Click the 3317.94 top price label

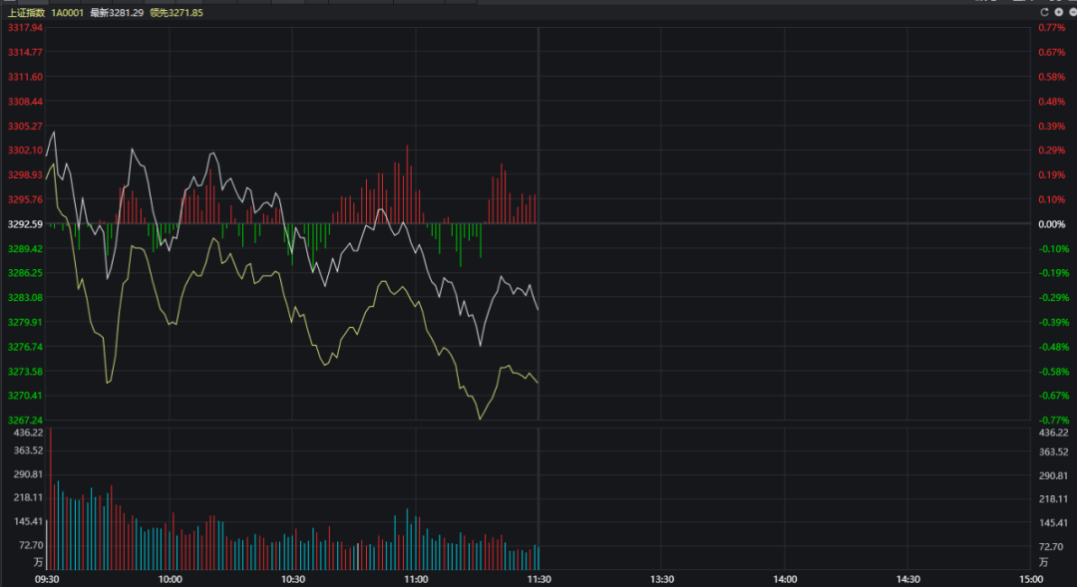[25, 28]
